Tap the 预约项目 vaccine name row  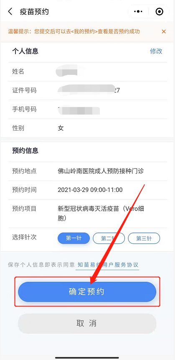[87, 214]
